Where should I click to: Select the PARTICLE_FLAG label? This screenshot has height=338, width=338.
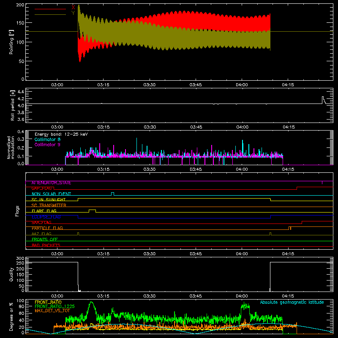[47, 228]
